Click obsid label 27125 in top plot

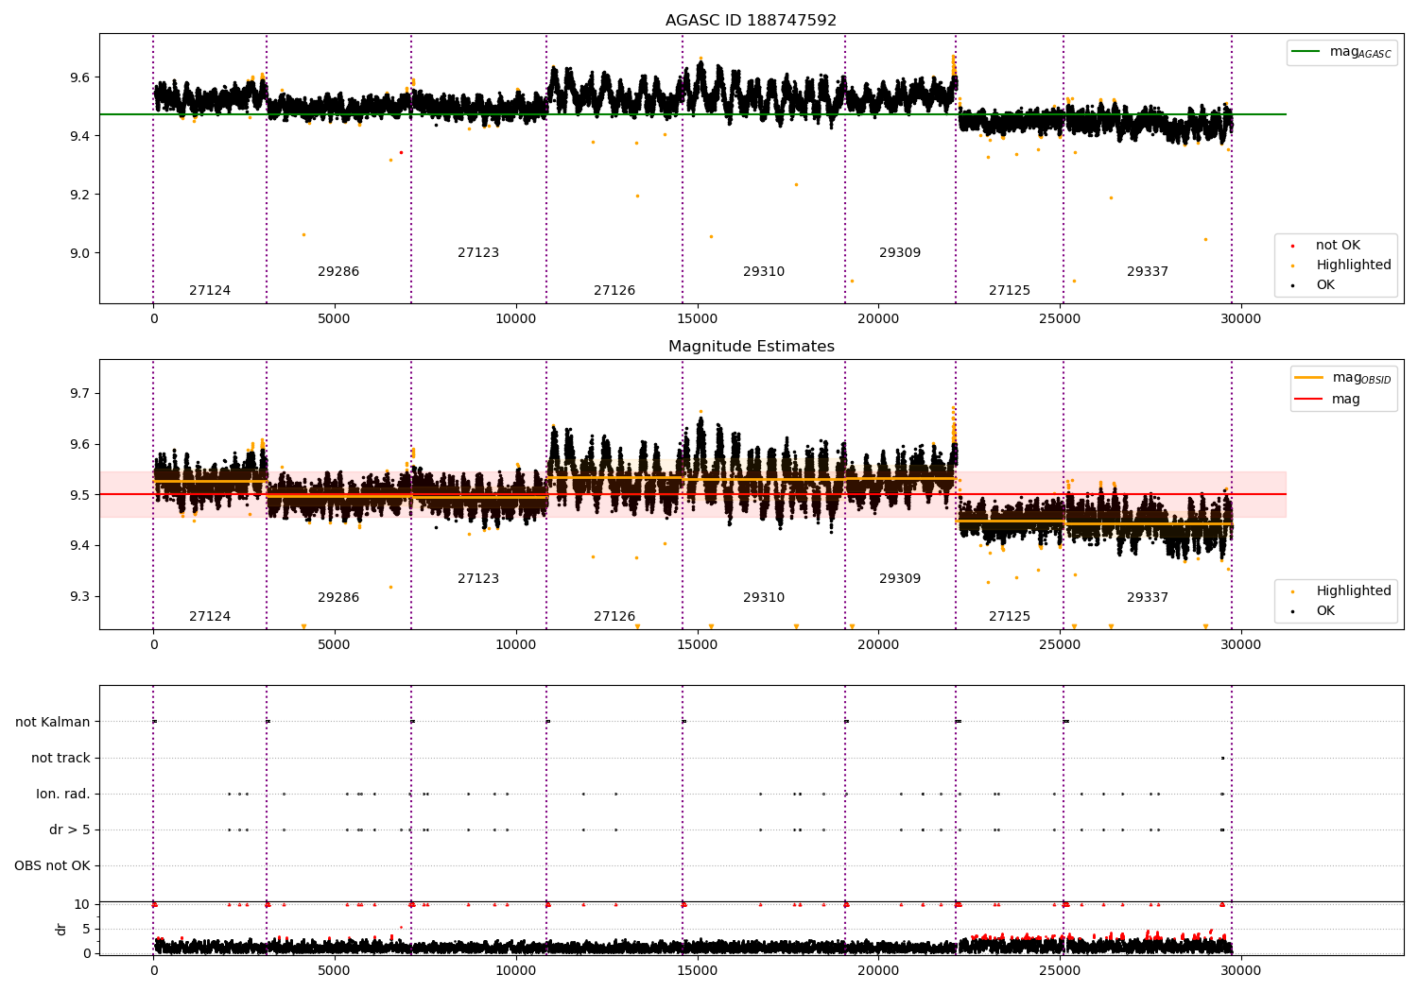(1010, 290)
